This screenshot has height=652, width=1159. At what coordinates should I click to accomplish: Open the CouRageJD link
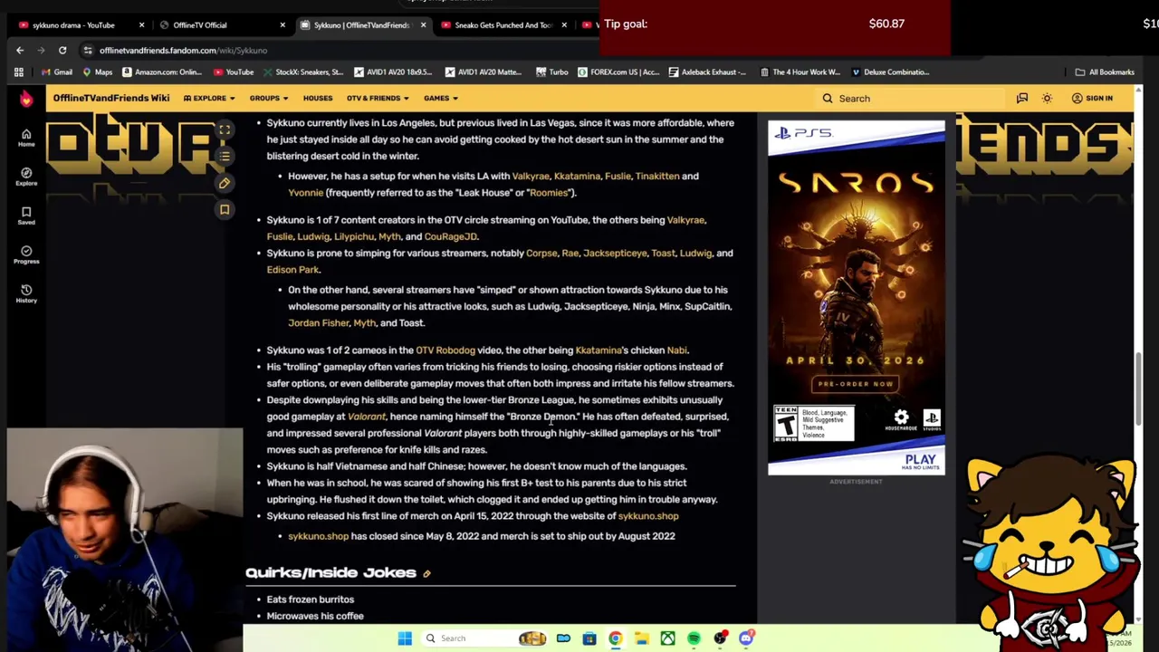tap(451, 236)
